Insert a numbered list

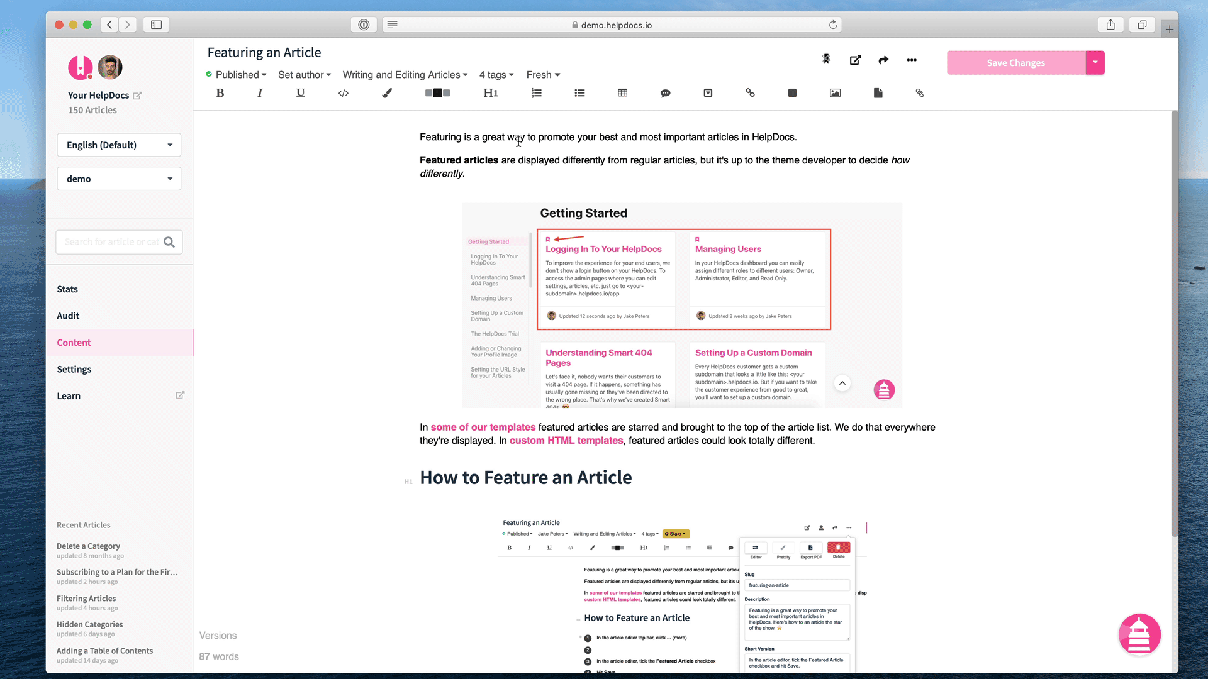pyautogui.click(x=536, y=93)
